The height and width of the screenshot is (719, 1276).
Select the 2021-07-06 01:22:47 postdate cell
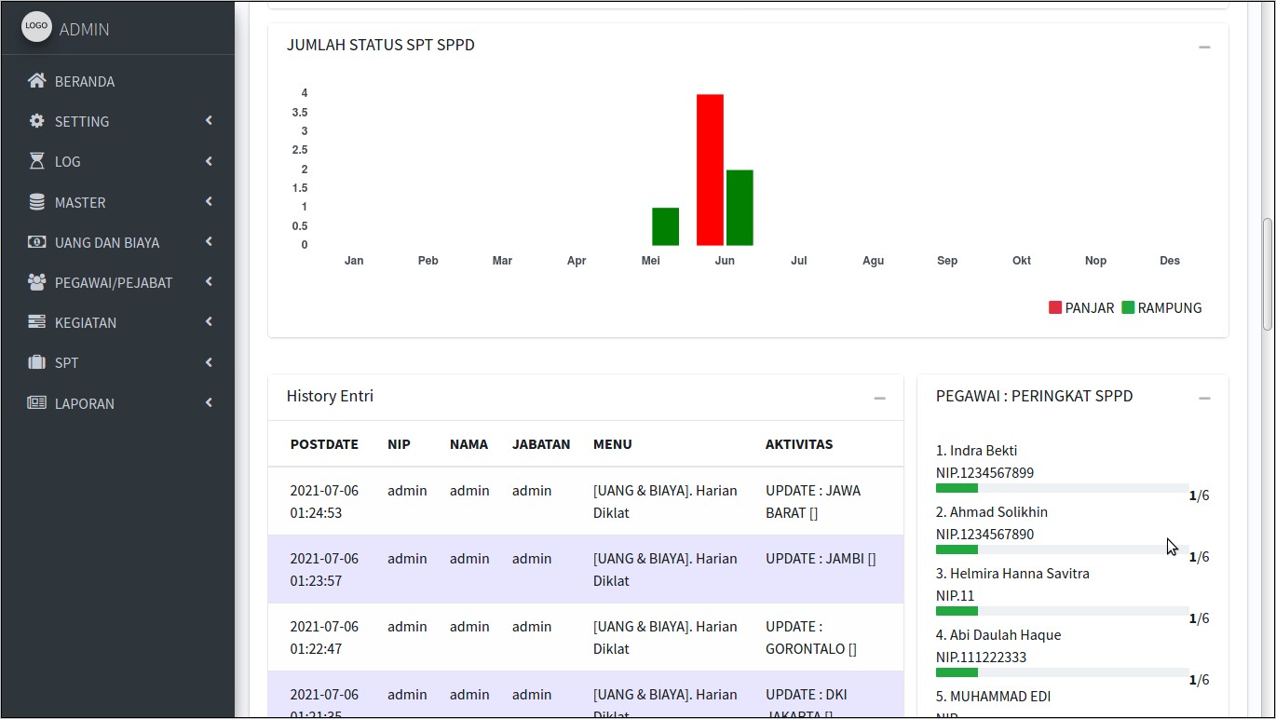pyautogui.click(x=324, y=637)
